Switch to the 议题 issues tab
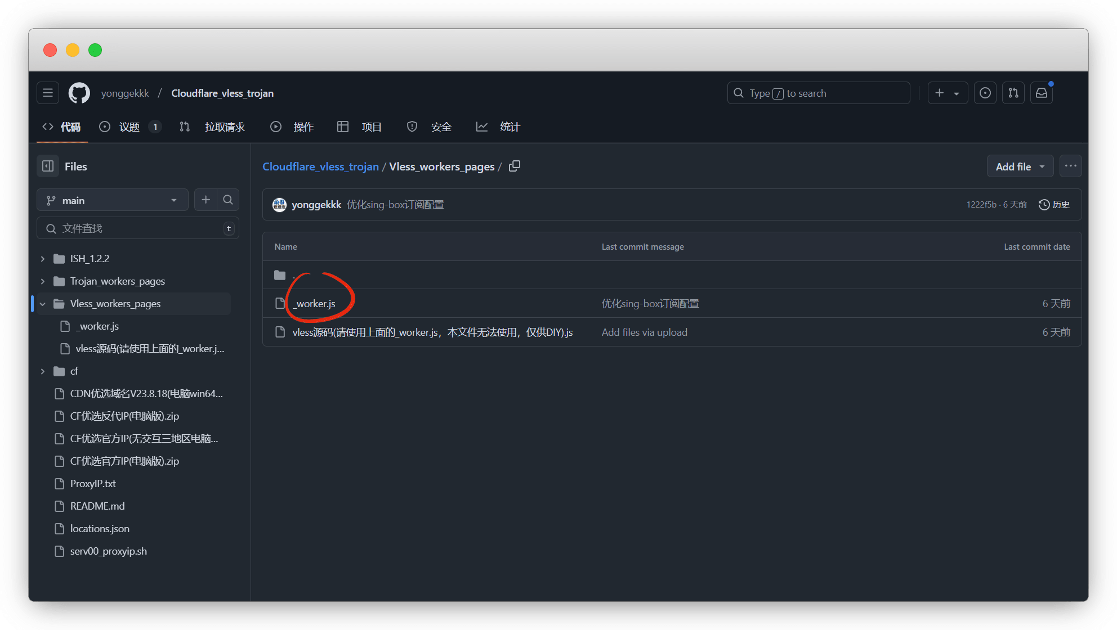The height and width of the screenshot is (630, 1117). point(129,127)
